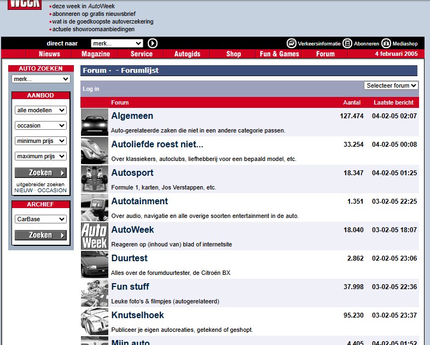
Task: Open the Autogids menu
Action: [x=187, y=54]
